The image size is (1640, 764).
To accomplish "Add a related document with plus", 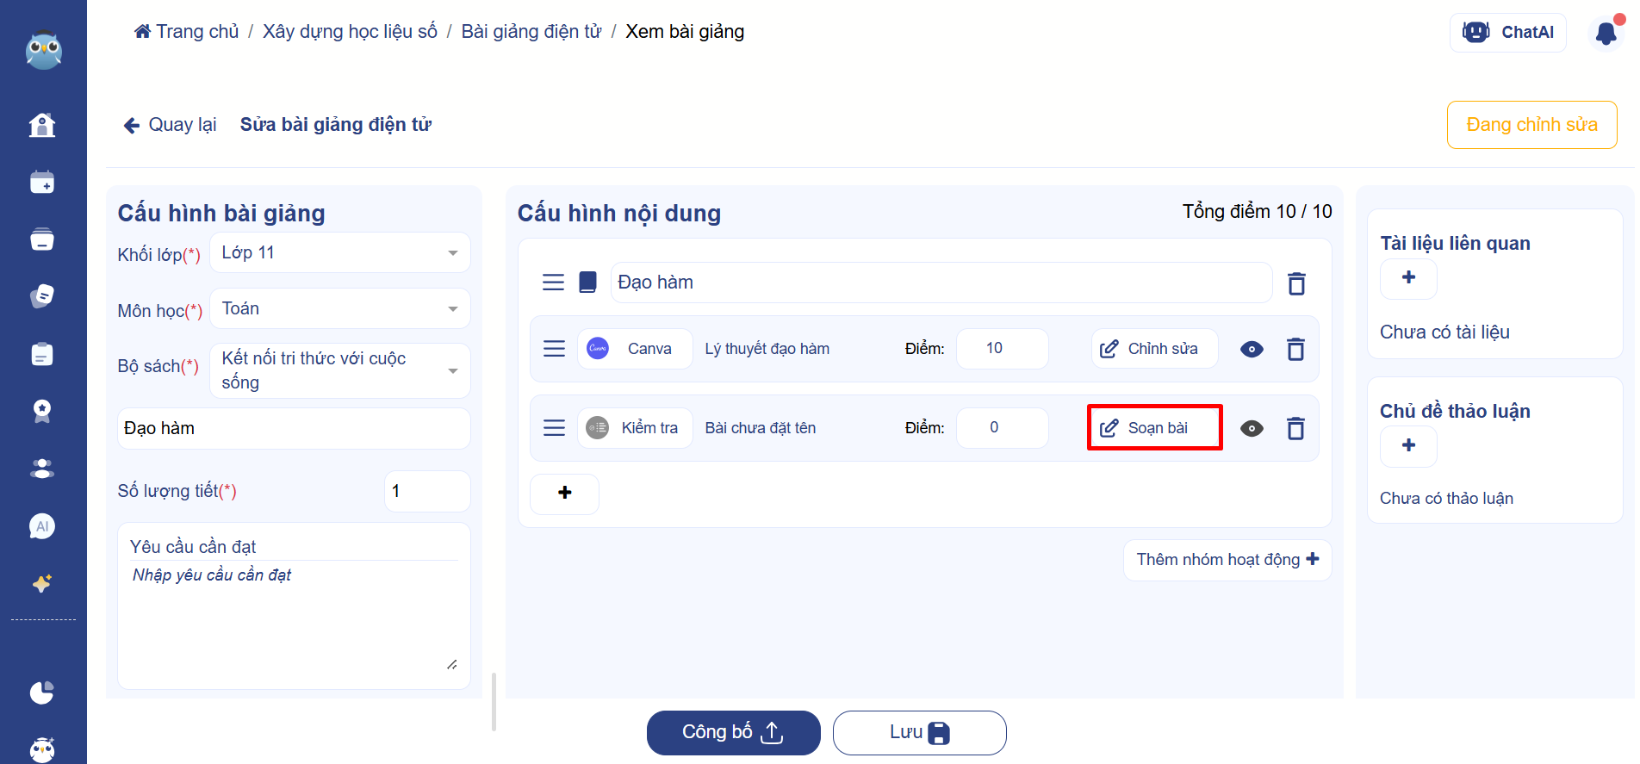I will click(1408, 278).
